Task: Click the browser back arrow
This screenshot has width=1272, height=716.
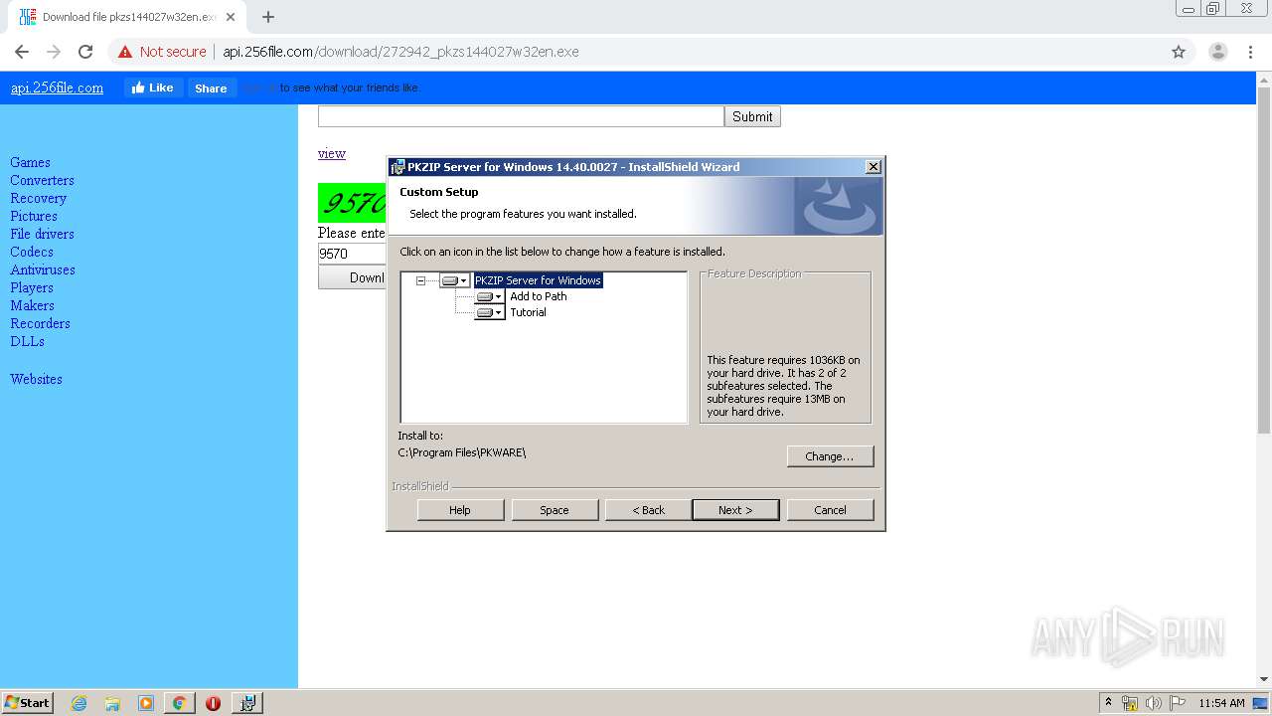Action: click(22, 52)
